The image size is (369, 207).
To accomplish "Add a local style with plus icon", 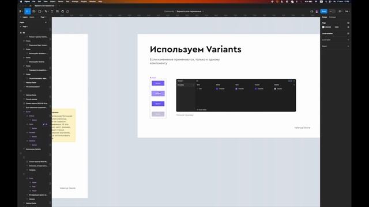I will click(x=348, y=40).
